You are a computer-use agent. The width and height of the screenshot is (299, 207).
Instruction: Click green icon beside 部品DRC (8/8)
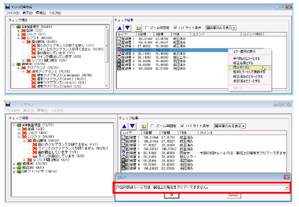[x=19, y=168]
